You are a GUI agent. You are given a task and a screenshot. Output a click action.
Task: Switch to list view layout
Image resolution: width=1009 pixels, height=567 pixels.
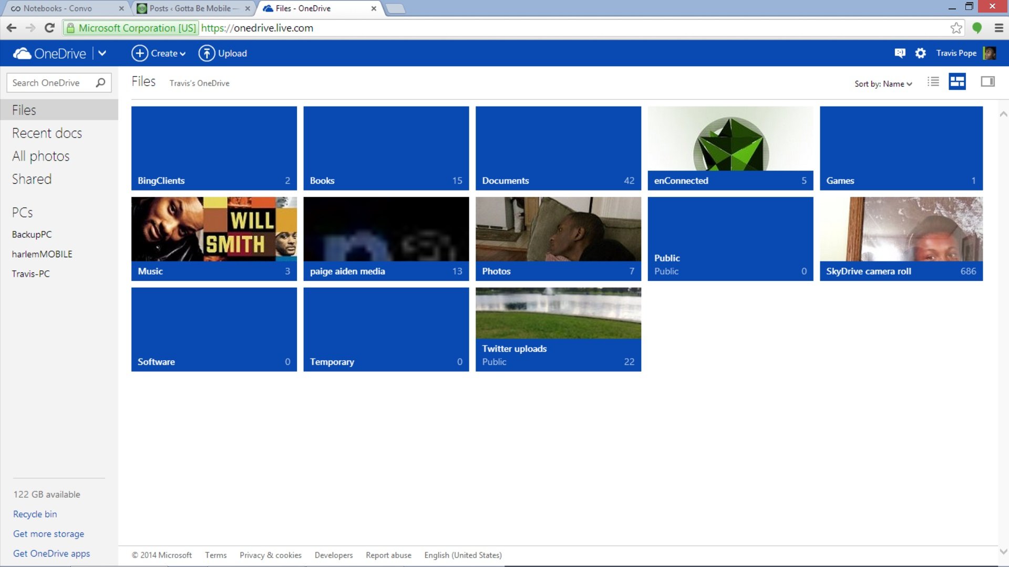(933, 81)
